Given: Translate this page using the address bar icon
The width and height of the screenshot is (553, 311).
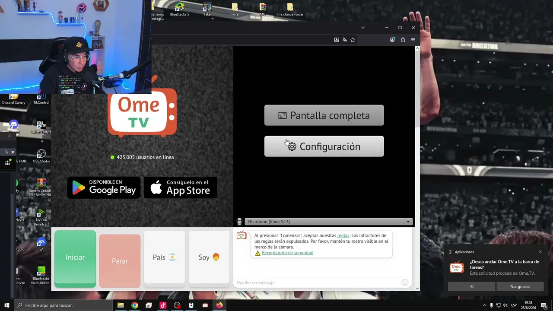Looking at the screenshot, I should (x=345, y=40).
